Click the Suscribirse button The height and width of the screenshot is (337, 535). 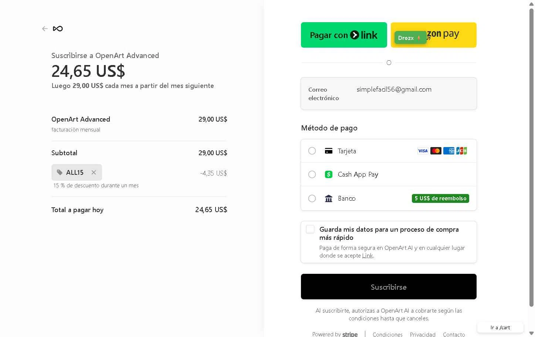tap(389, 287)
